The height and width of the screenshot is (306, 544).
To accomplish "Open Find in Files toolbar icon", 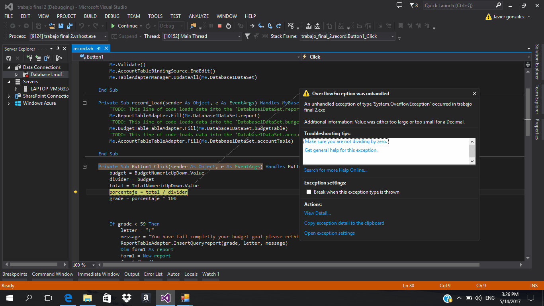I will click(193, 26).
